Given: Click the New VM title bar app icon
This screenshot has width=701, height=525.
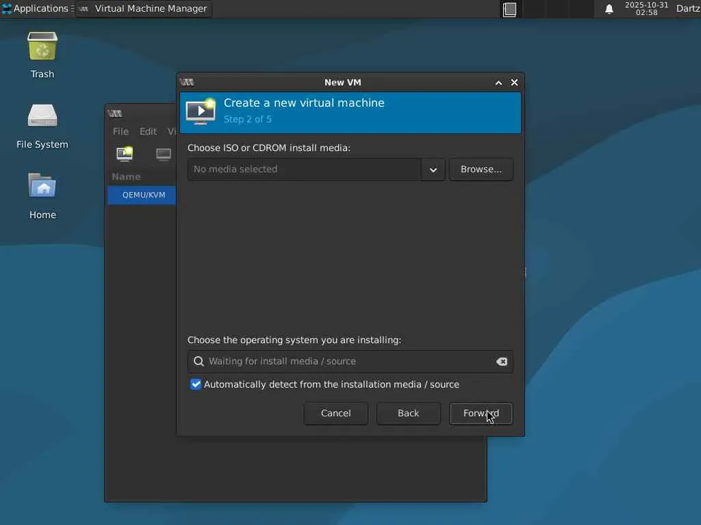Looking at the screenshot, I should 187,82.
